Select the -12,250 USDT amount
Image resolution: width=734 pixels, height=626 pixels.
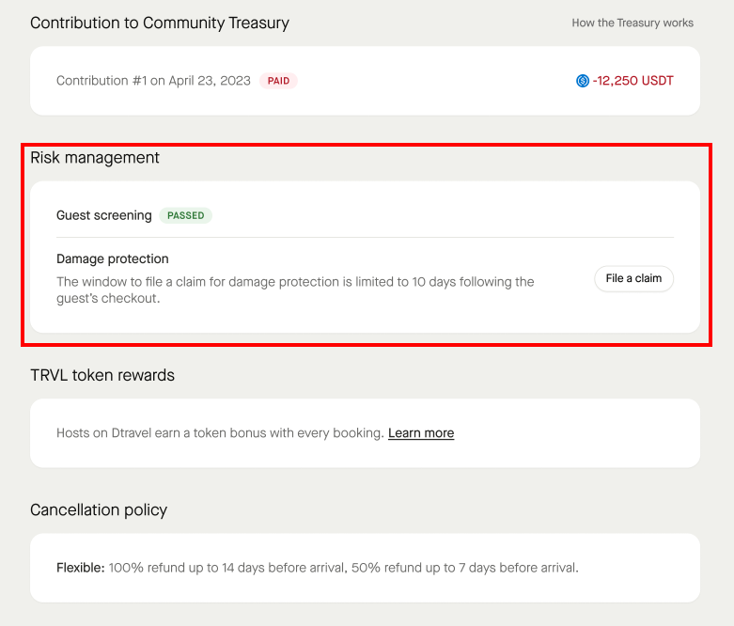(632, 81)
